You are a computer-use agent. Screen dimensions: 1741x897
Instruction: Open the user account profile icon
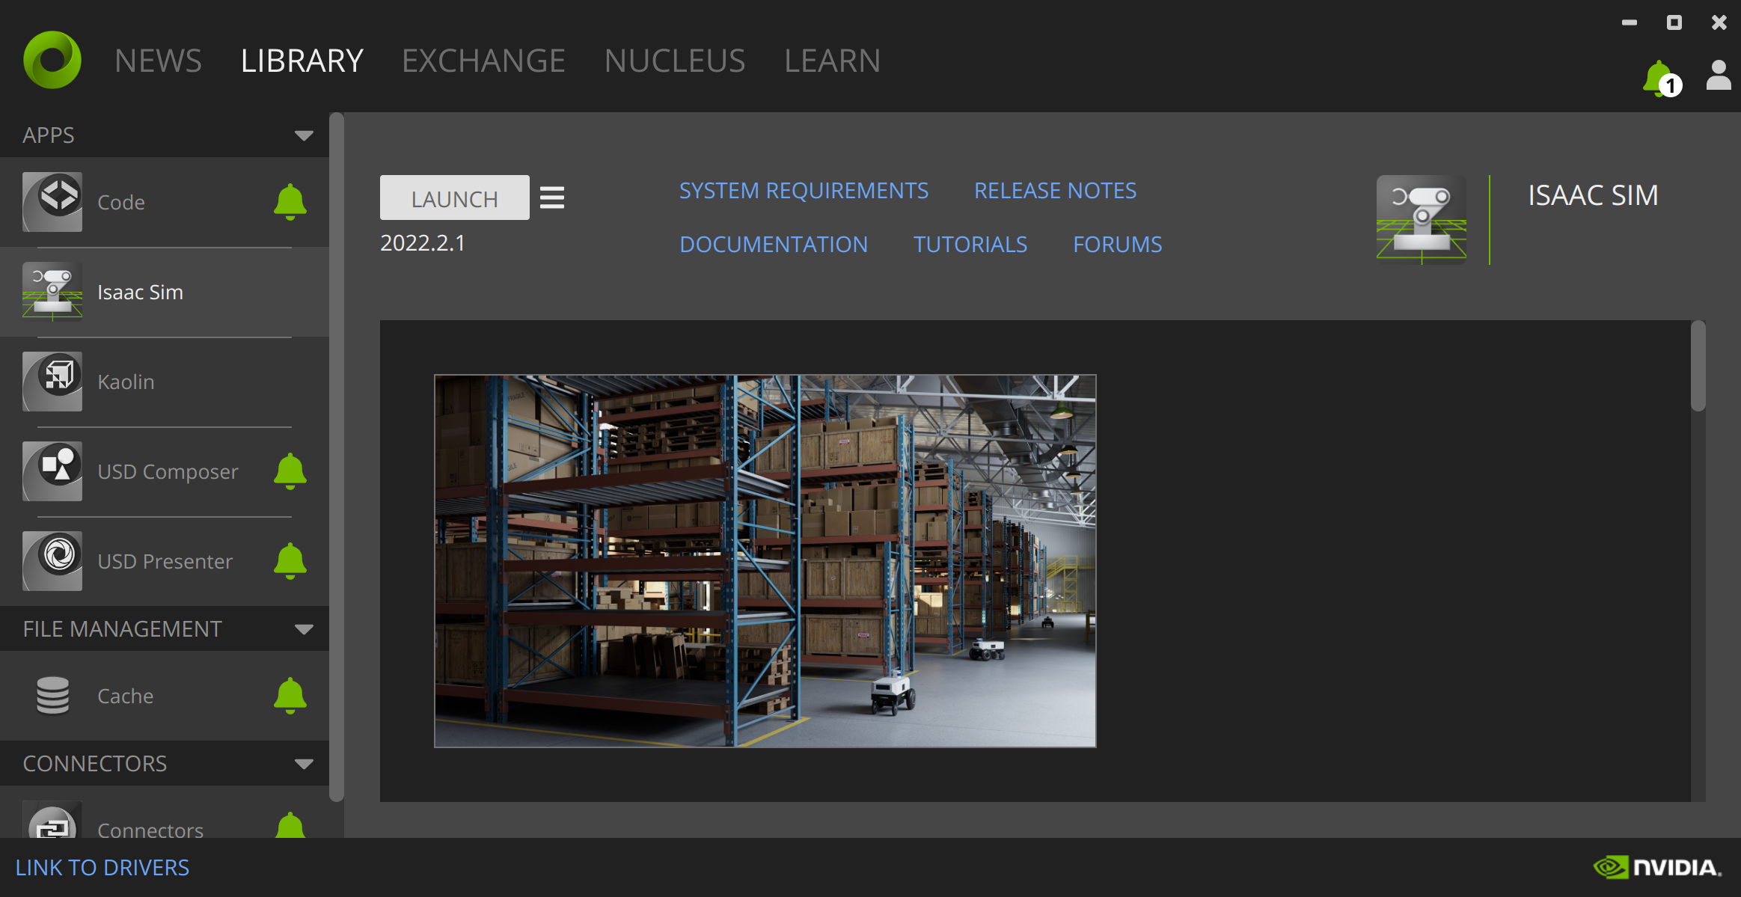click(1719, 76)
